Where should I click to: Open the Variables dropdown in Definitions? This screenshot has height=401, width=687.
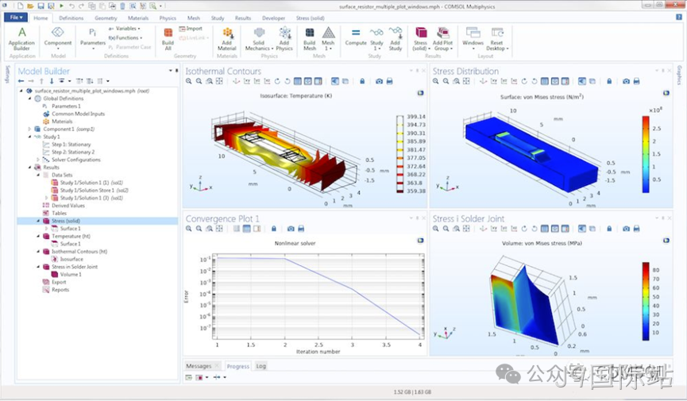pyautogui.click(x=125, y=29)
